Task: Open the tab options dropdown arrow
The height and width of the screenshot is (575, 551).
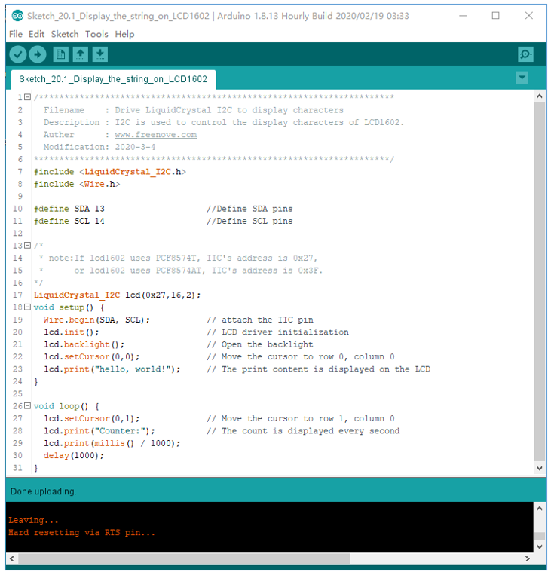Action: [522, 78]
